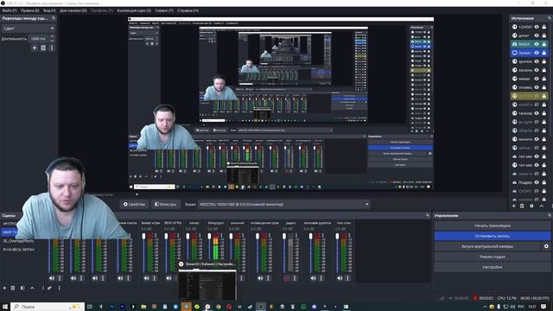Open File Explorer from the taskbar

tap(143, 307)
